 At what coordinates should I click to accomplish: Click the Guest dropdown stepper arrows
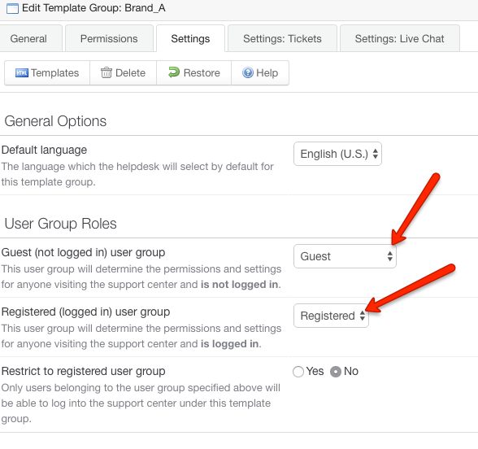coord(390,256)
